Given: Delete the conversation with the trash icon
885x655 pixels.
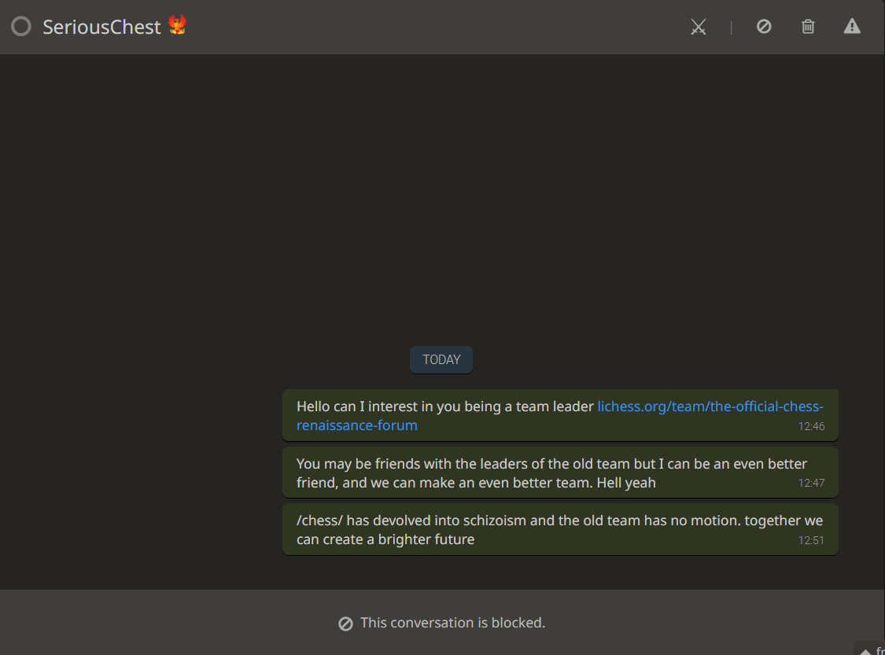Looking at the screenshot, I should pyautogui.click(x=808, y=27).
